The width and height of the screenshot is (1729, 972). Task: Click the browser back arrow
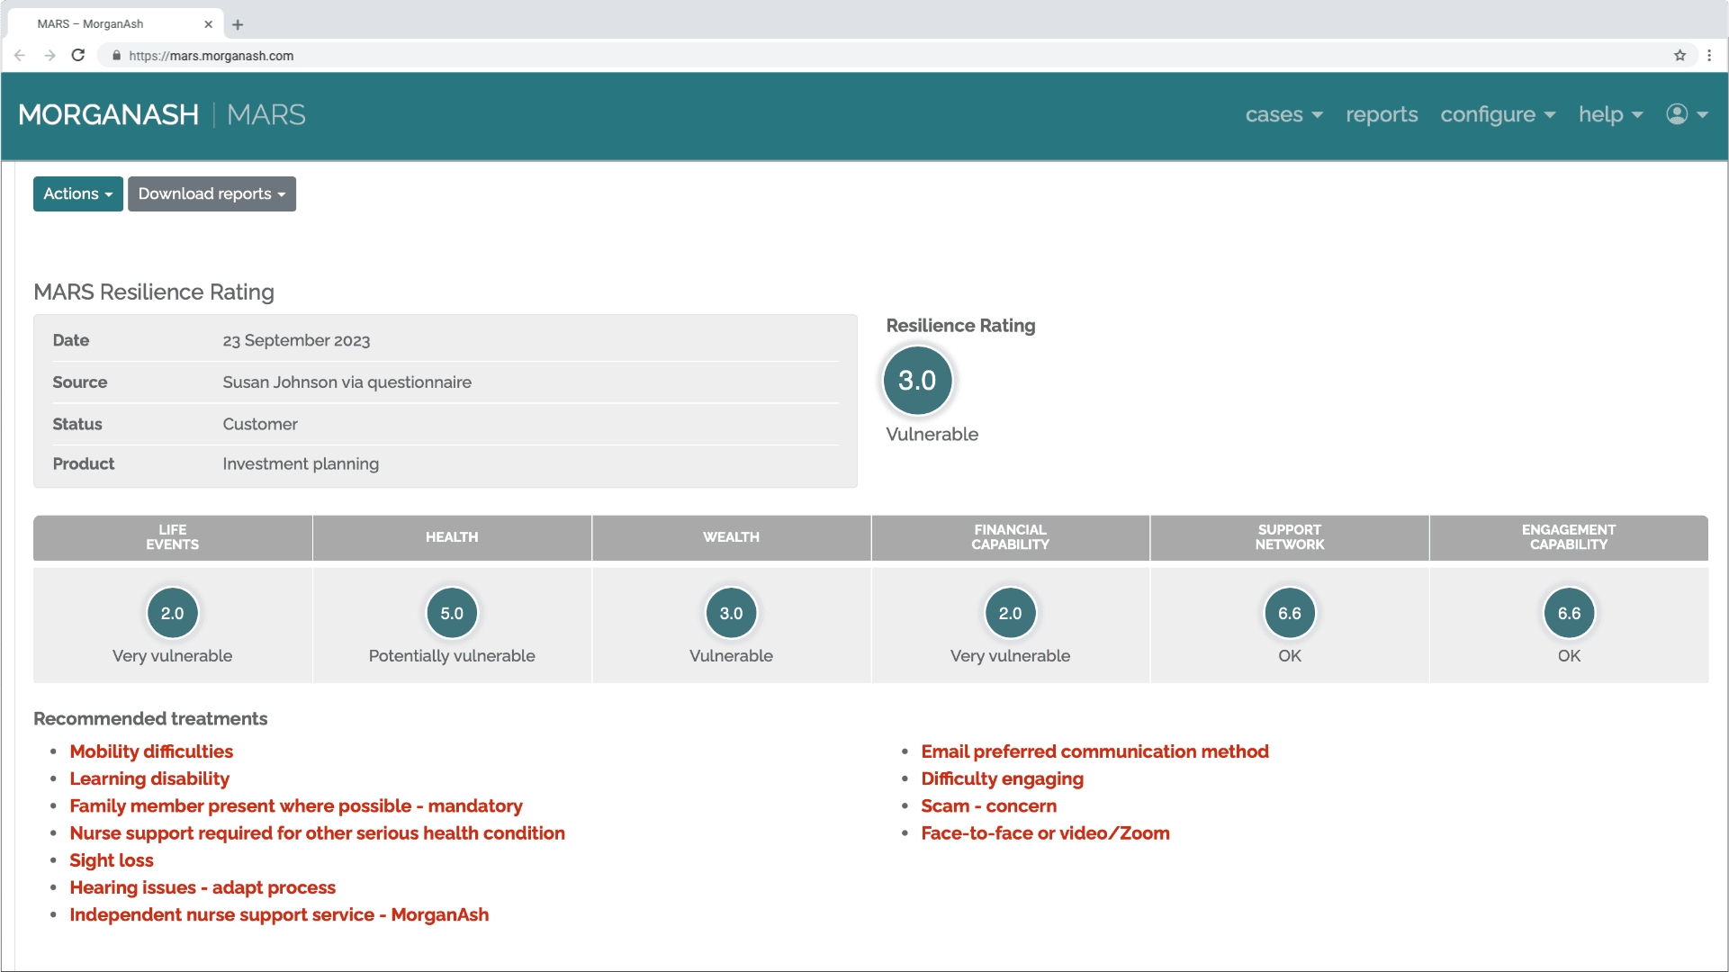(x=20, y=56)
